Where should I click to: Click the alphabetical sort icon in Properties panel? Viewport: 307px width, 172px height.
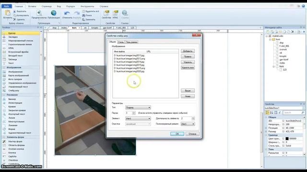coord(272,113)
